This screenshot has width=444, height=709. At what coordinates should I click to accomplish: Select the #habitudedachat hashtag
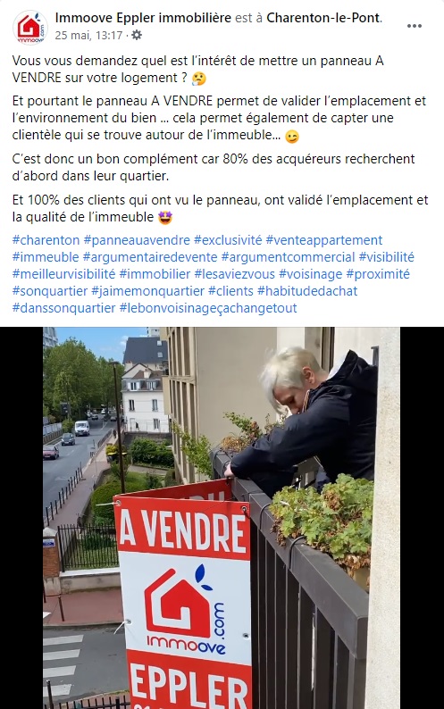307,291
